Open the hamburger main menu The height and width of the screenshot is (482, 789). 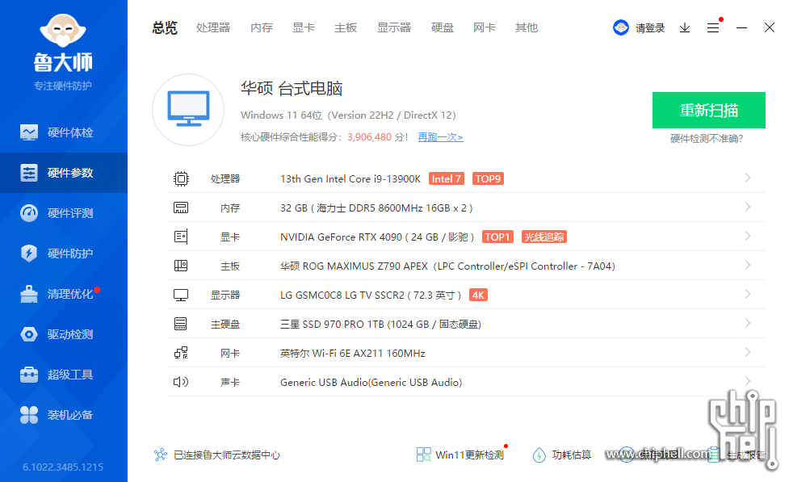(712, 27)
